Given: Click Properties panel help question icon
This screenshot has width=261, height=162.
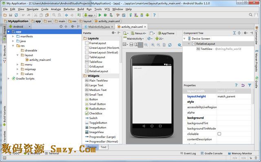Looking at the screenshot, I should [236, 85].
